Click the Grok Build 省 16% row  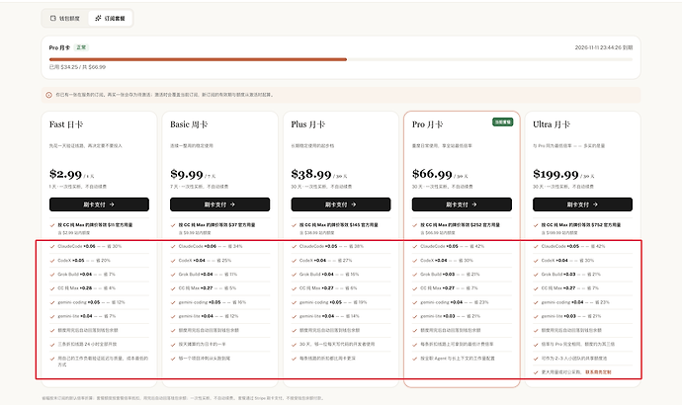coord(341,275)
